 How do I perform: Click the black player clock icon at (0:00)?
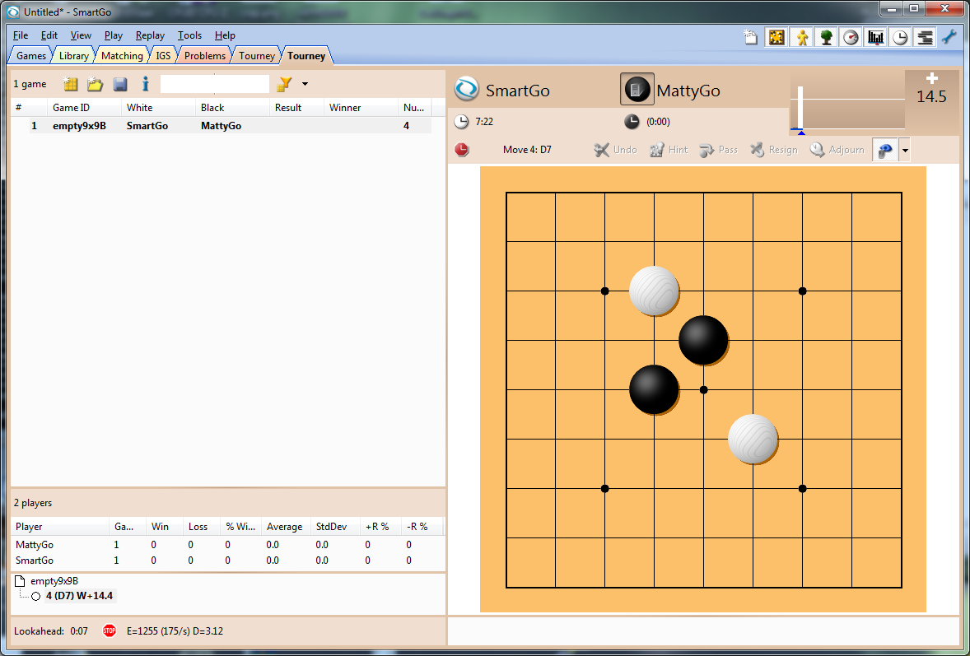[x=632, y=122]
